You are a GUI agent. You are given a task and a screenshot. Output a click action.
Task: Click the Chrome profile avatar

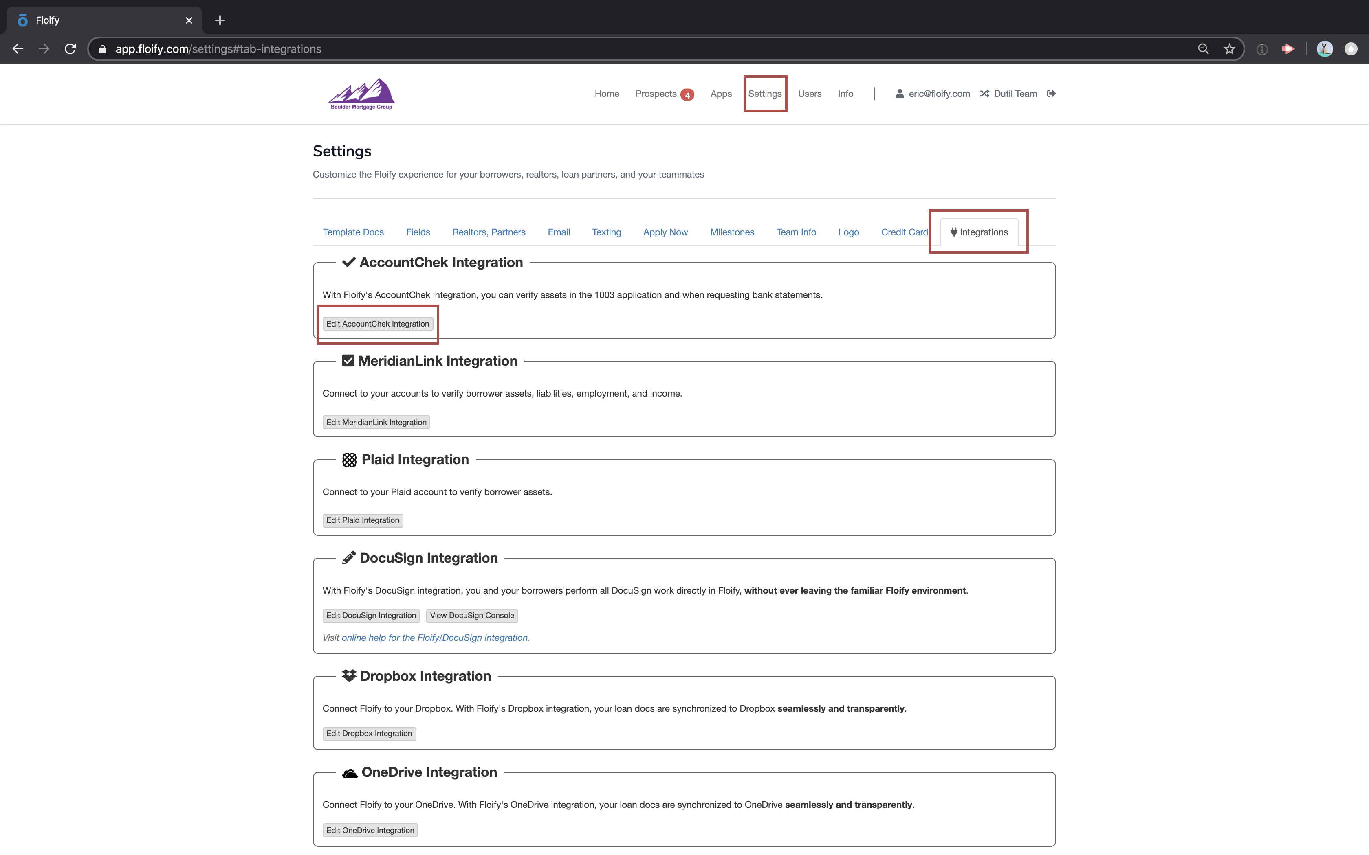[x=1324, y=49]
